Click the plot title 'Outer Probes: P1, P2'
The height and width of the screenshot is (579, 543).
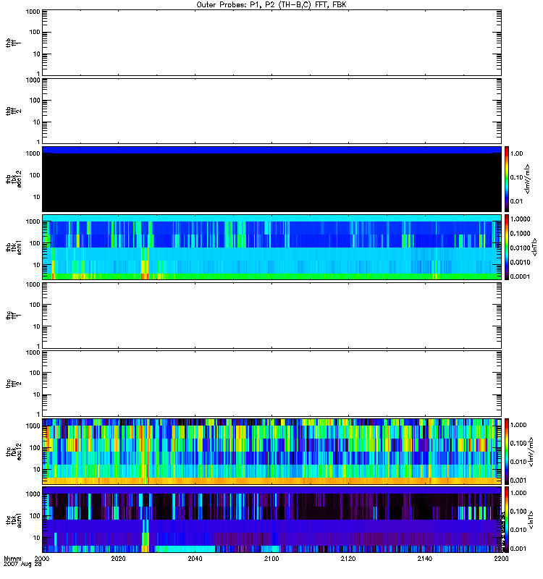272,4
